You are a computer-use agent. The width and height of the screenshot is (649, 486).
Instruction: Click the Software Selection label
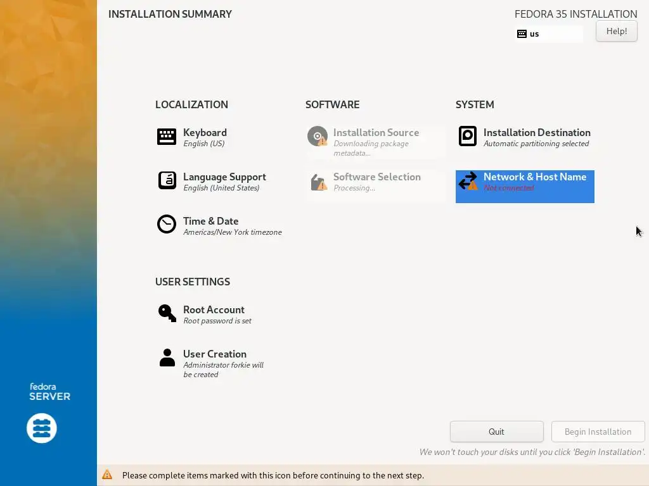coord(377,177)
